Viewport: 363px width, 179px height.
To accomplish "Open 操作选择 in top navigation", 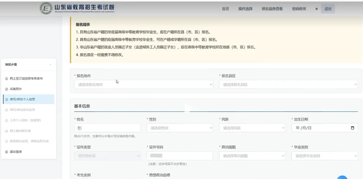I will [245, 9].
